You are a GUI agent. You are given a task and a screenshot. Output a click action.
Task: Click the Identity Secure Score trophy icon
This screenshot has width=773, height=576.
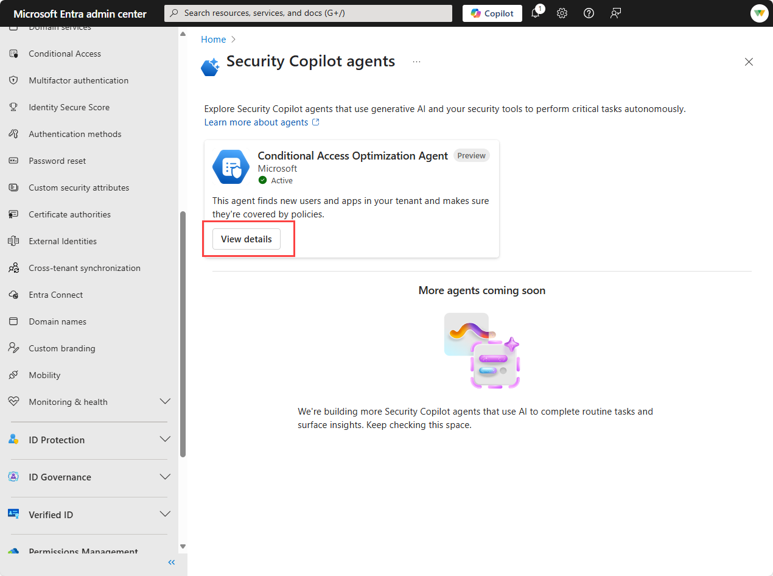[x=13, y=107]
